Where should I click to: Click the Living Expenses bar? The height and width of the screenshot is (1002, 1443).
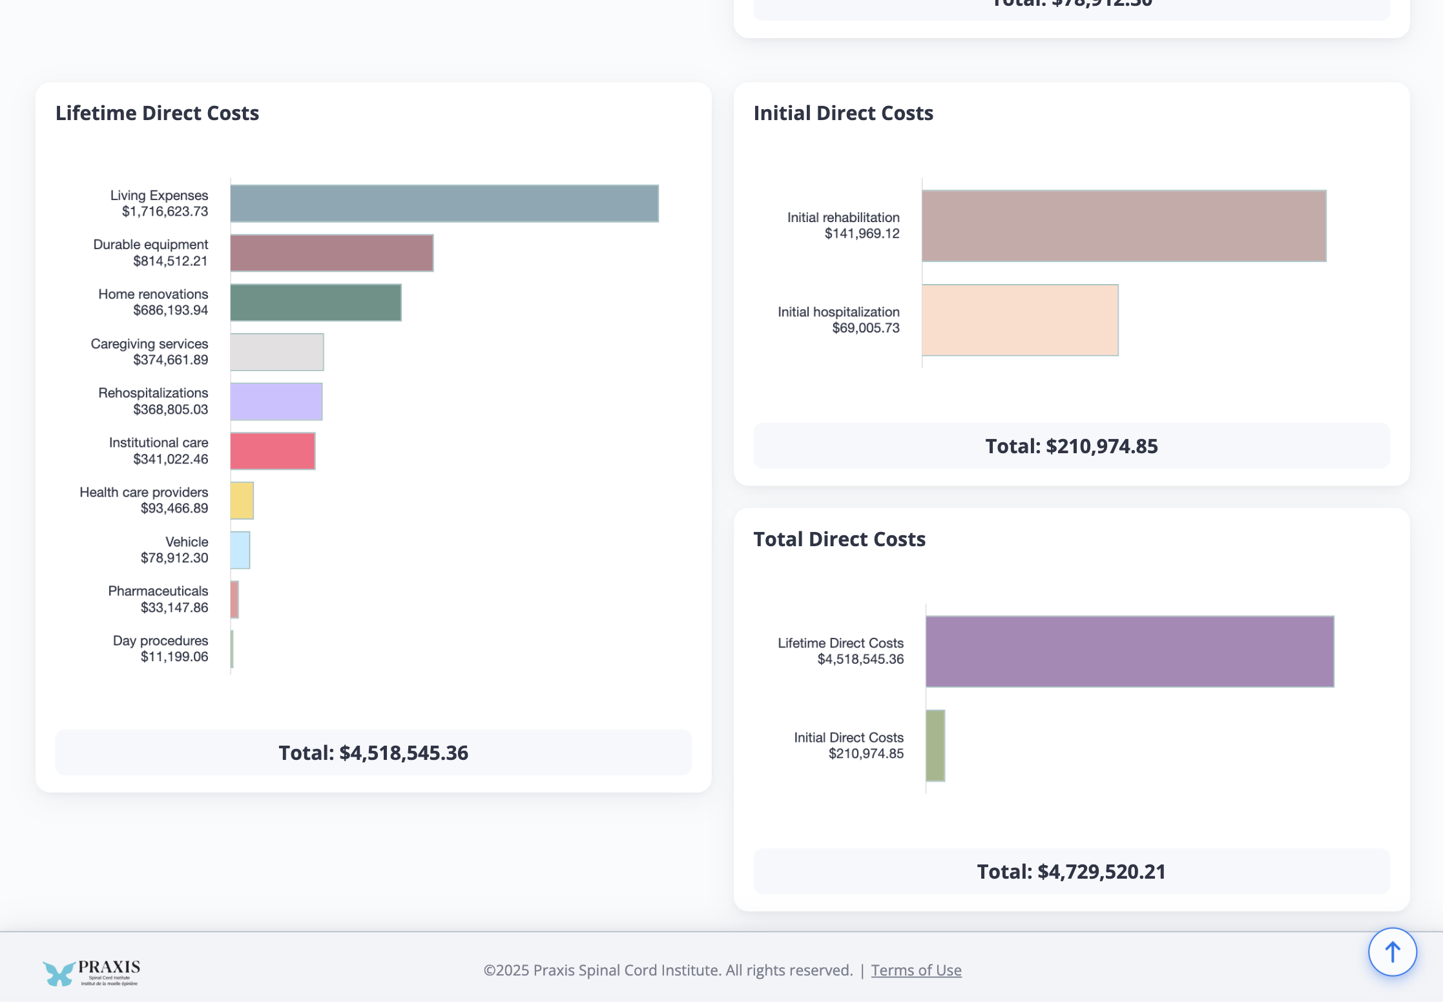pyautogui.click(x=444, y=203)
